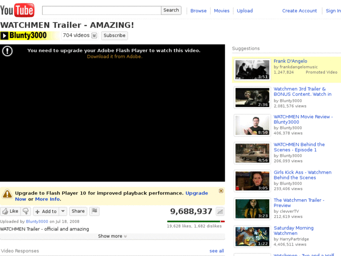The width and height of the screenshot is (341, 256).
Task: Focus the YouTube search field
Action: (x=102, y=10)
